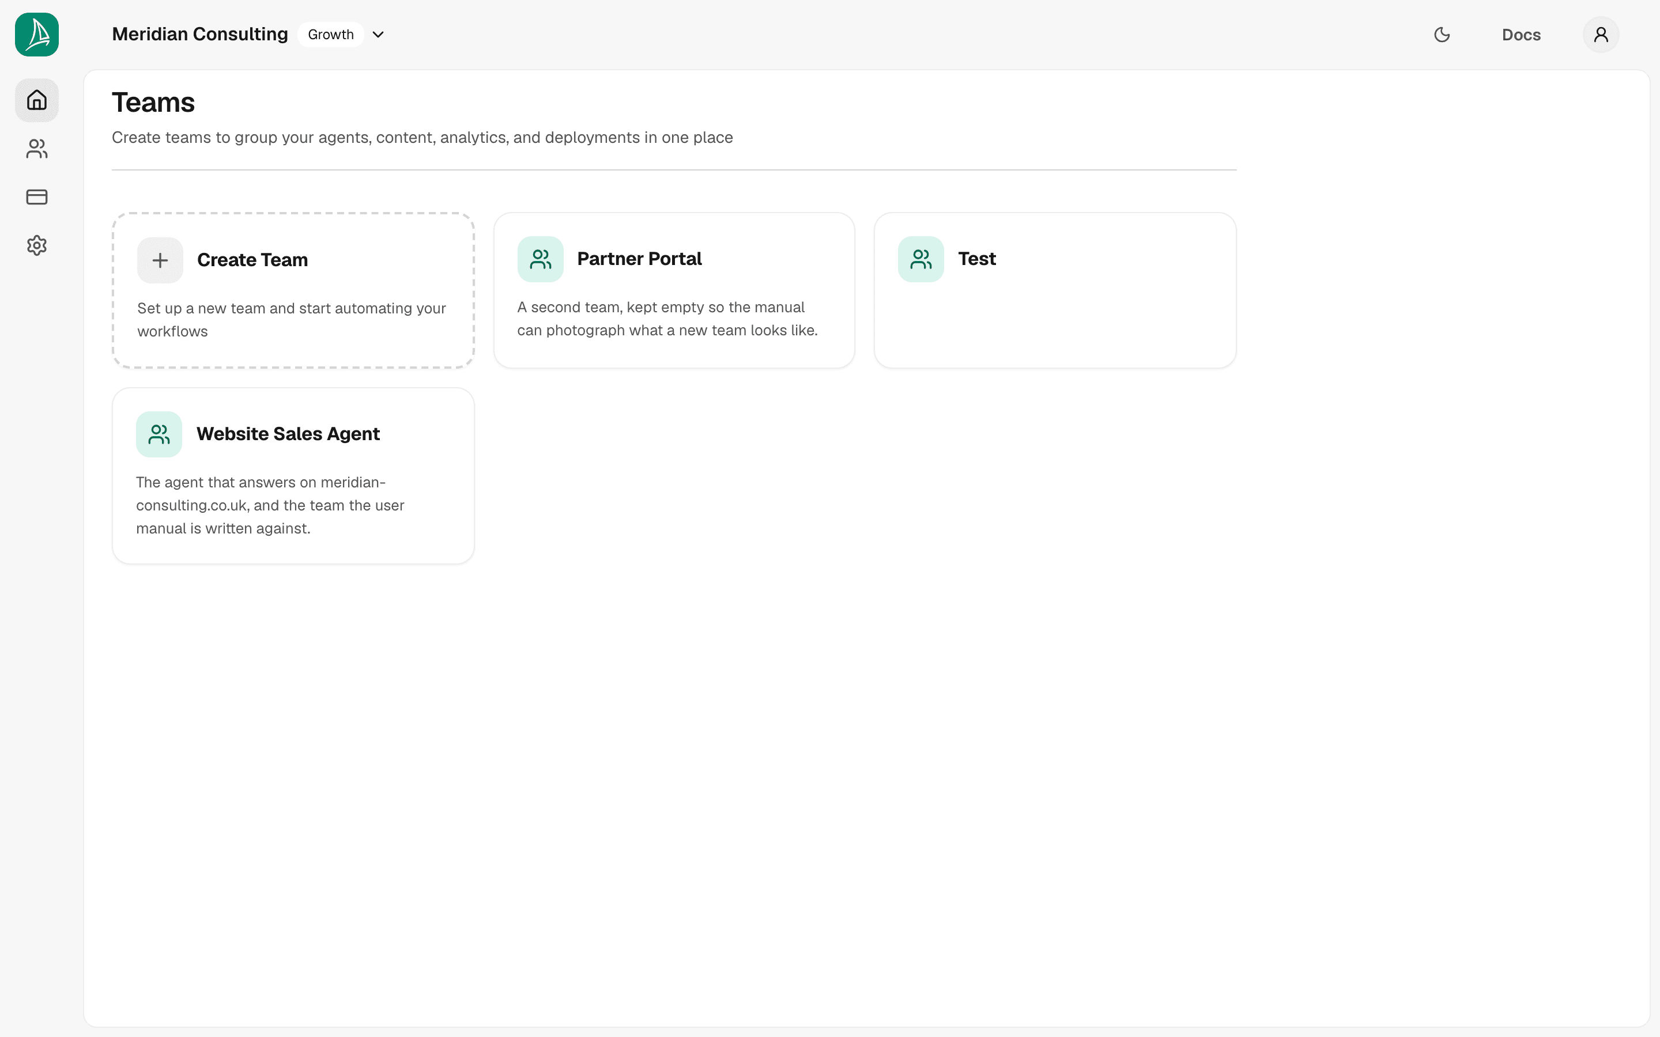The image size is (1660, 1037).
Task: Click the Teams page heading
Action: point(154,103)
